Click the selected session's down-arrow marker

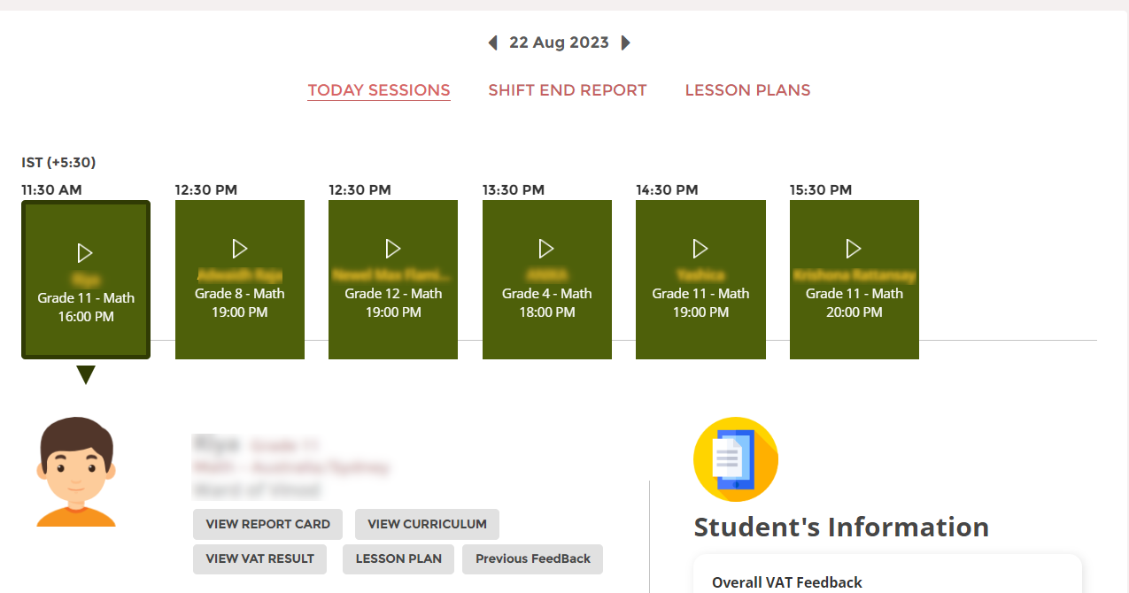click(x=86, y=375)
